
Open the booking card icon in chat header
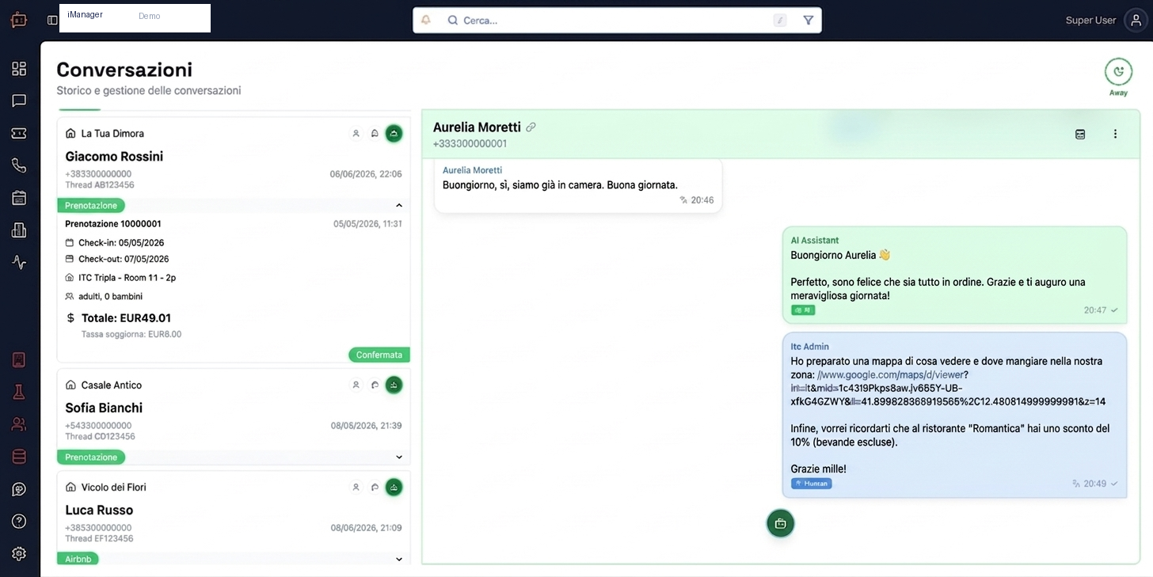click(x=1080, y=135)
